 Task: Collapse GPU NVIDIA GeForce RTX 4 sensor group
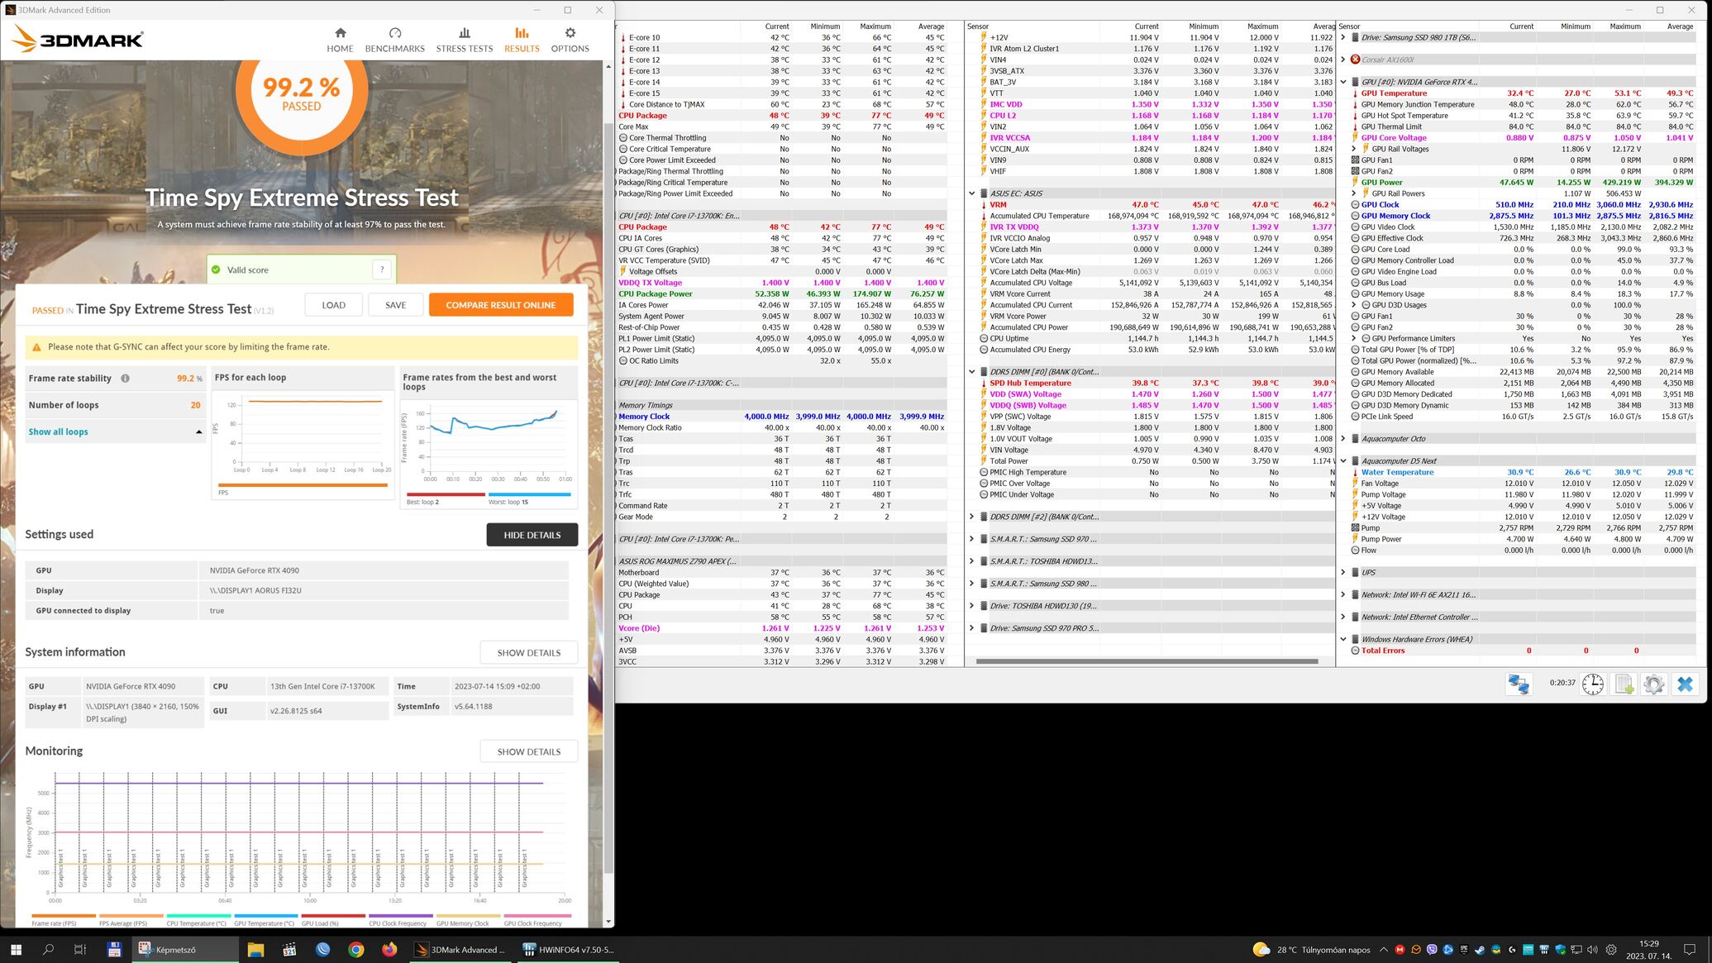(x=1343, y=82)
